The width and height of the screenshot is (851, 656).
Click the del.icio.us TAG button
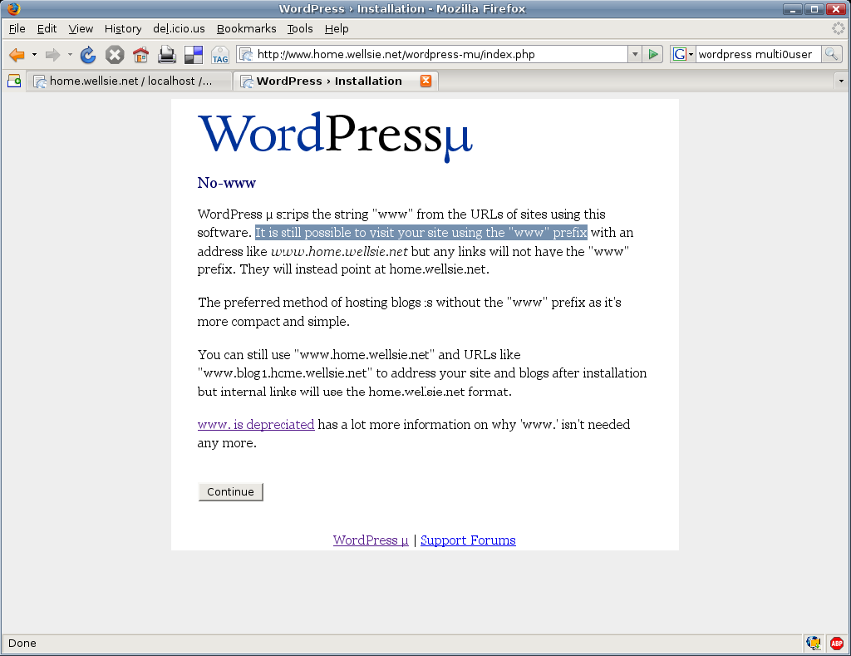click(220, 55)
